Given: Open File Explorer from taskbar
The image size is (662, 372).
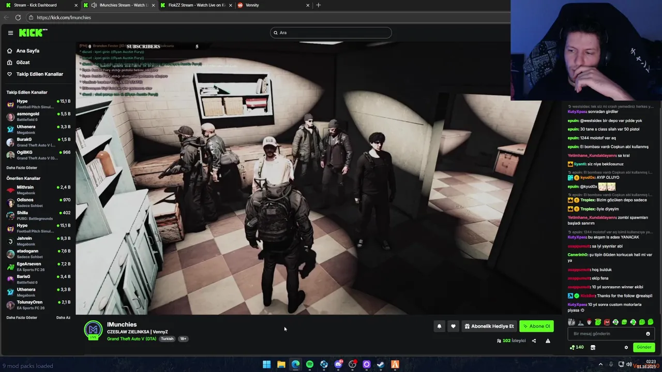Looking at the screenshot, I should 281,365.
